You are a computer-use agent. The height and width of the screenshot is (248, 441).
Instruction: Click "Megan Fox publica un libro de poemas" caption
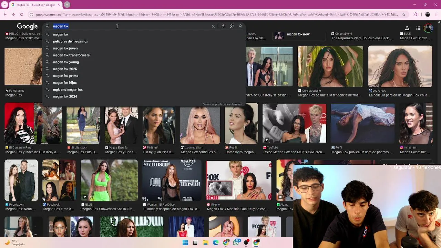tap(362, 152)
